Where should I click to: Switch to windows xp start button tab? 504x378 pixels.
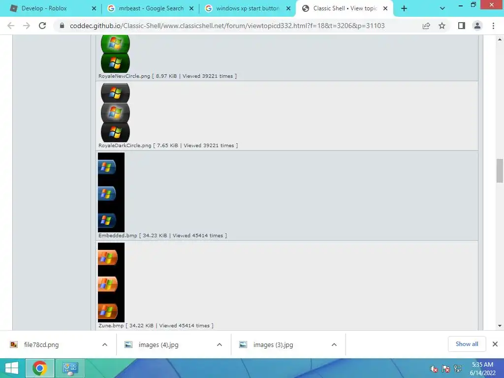tap(247, 8)
